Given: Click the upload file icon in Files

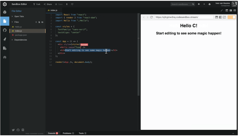Looking at the screenshot, I should click(x=36, y=22).
